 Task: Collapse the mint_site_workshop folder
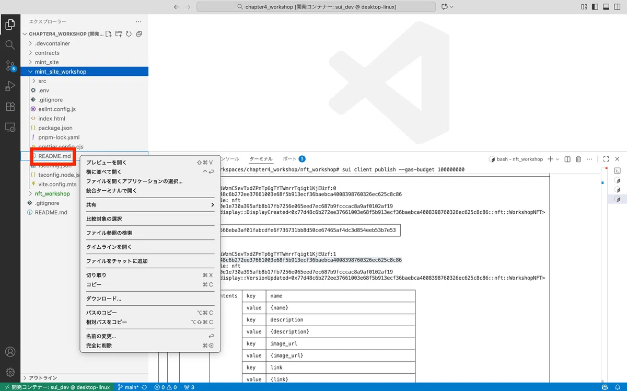[x=84, y=72]
